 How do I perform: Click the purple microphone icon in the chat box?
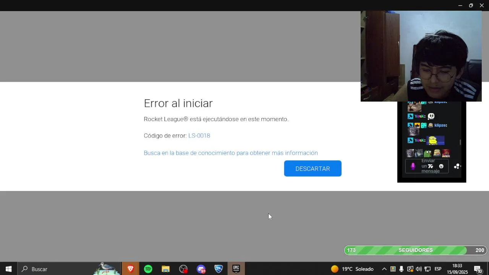[x=413, y=166]
